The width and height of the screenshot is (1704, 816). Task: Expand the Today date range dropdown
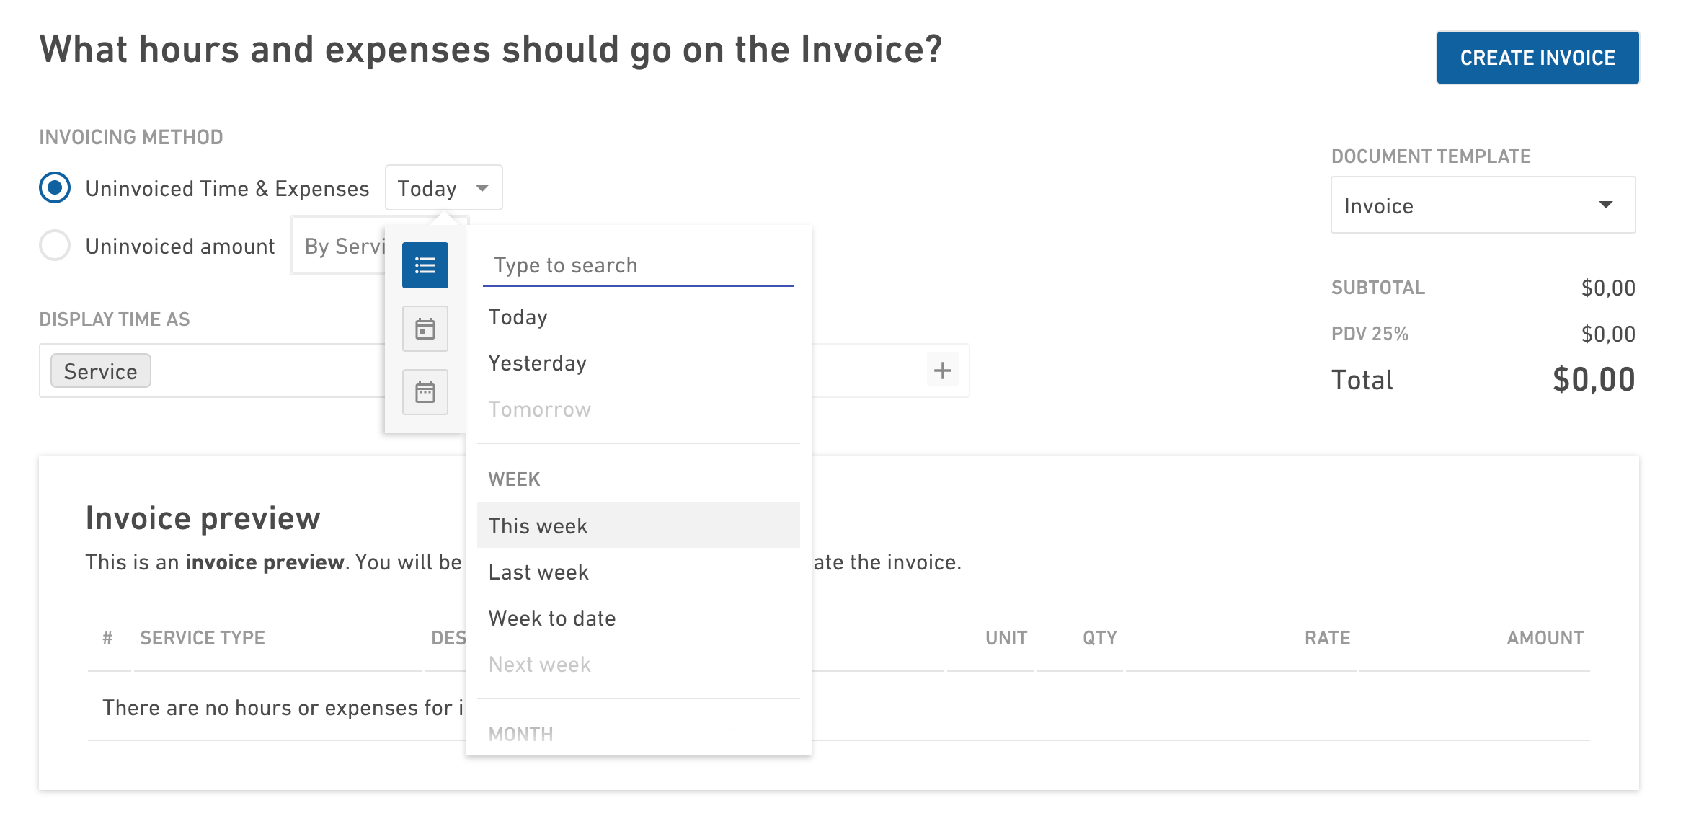point(443,188)
